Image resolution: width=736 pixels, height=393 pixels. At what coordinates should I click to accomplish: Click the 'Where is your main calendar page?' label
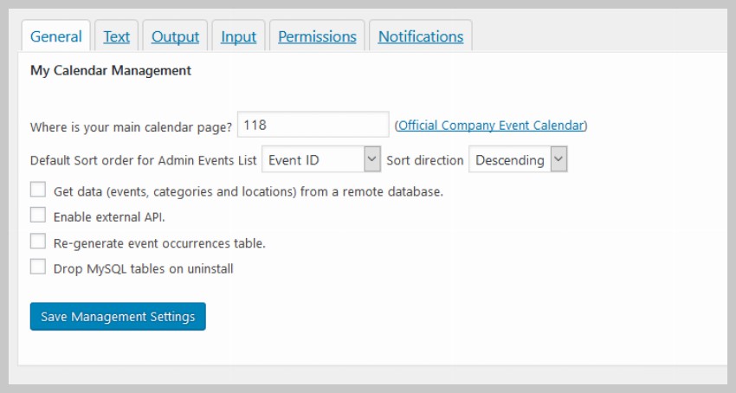[131, 126]
